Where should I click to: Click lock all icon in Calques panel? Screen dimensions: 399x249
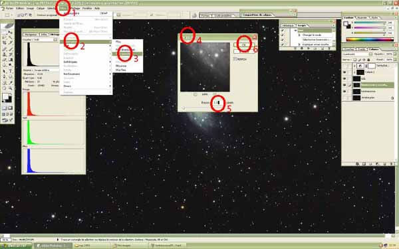368,60
